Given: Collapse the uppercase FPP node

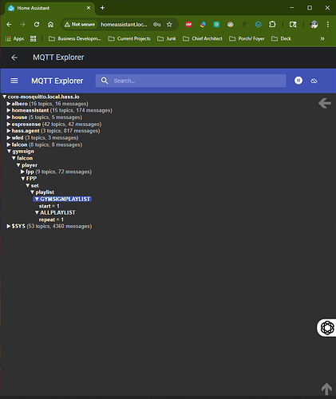Looking at the screenshot, I should tap(23, 179).
